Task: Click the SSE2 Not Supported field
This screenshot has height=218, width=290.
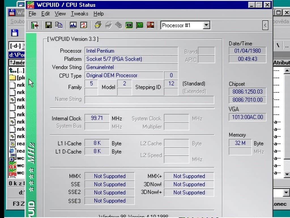Action: 110,192
